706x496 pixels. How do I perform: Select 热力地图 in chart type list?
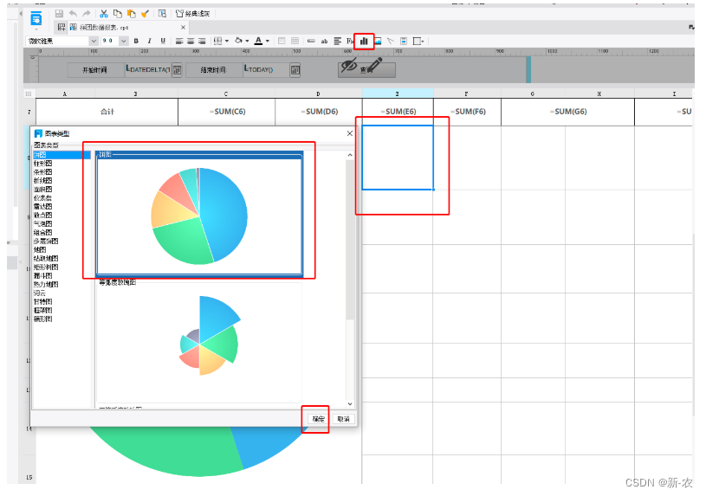[45, 285]
